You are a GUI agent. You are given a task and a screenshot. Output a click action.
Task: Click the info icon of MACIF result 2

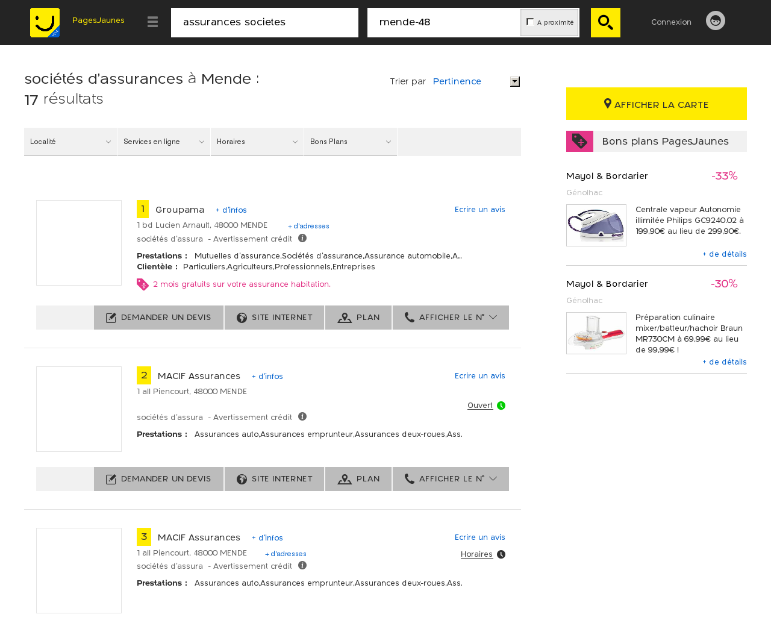coord(302,416)
